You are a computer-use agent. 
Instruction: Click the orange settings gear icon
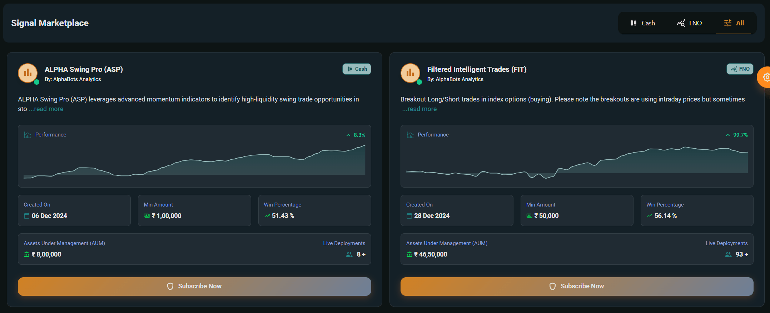point(766,77)
